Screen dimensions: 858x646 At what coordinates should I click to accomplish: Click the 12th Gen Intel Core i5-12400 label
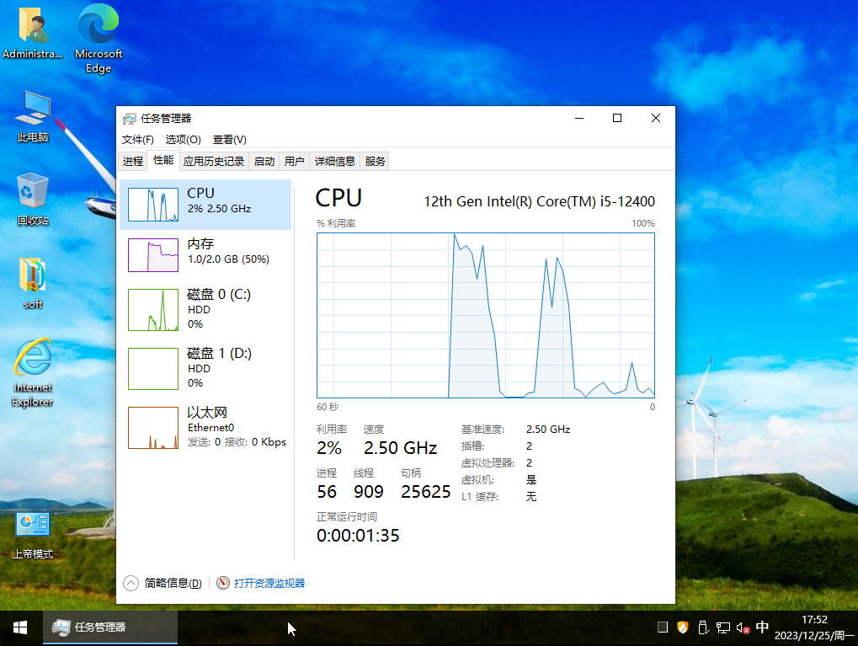click(x=539, y=201)
